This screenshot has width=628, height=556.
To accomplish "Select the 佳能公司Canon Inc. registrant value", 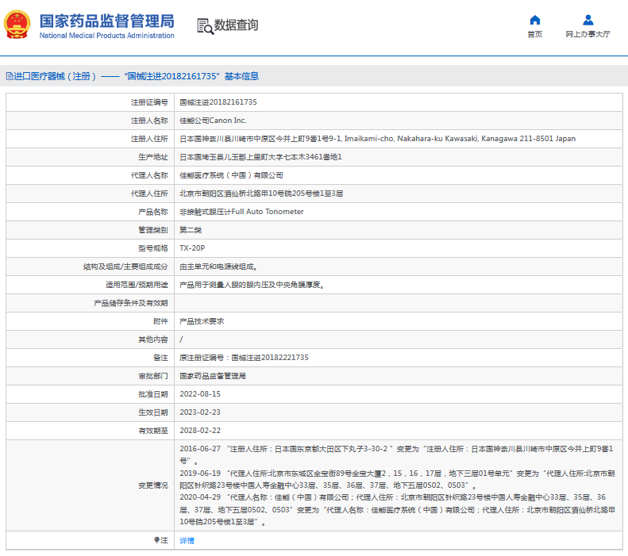I will click(x=213, y=121).
